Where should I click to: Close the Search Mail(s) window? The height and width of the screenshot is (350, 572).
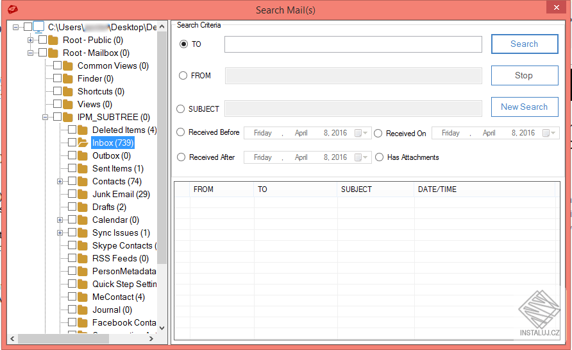557,7
